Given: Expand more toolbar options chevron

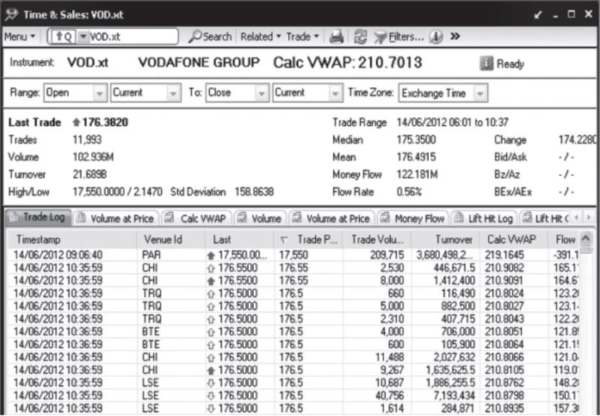Looking at the screenshot, I should (x=454, y=37).
